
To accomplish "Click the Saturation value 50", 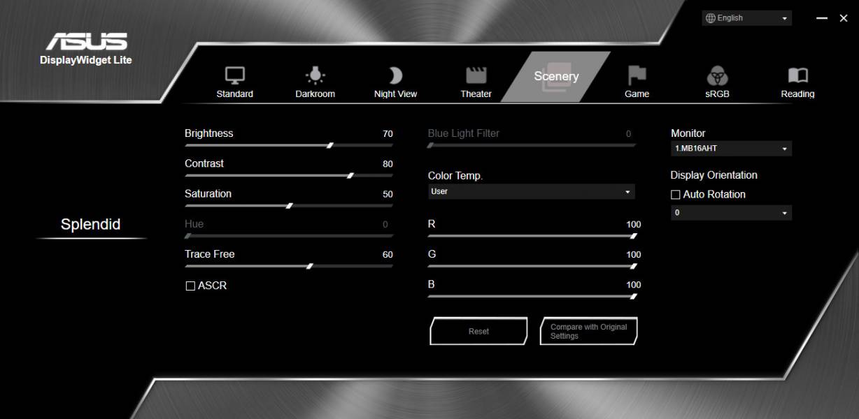I will (x=388, y=194).
